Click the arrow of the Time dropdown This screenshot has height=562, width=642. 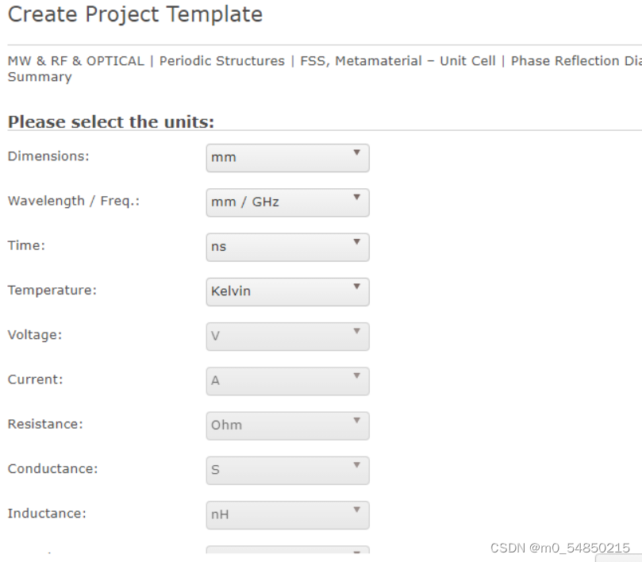pos(356,242)
